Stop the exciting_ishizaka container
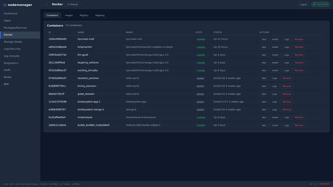Screen dimensions: 333x187 264,70
